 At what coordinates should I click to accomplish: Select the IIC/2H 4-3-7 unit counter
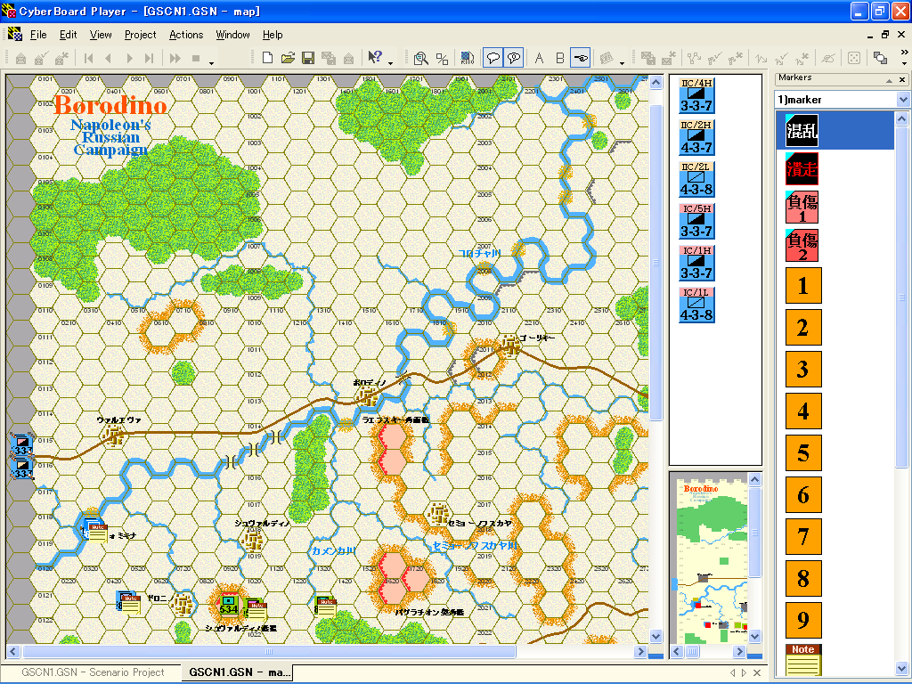pos(696,137)
